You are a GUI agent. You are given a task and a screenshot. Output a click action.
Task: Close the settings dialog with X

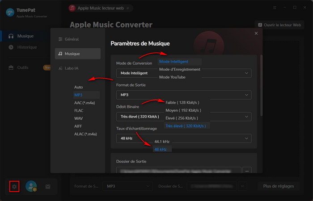(x=256, y=33)
